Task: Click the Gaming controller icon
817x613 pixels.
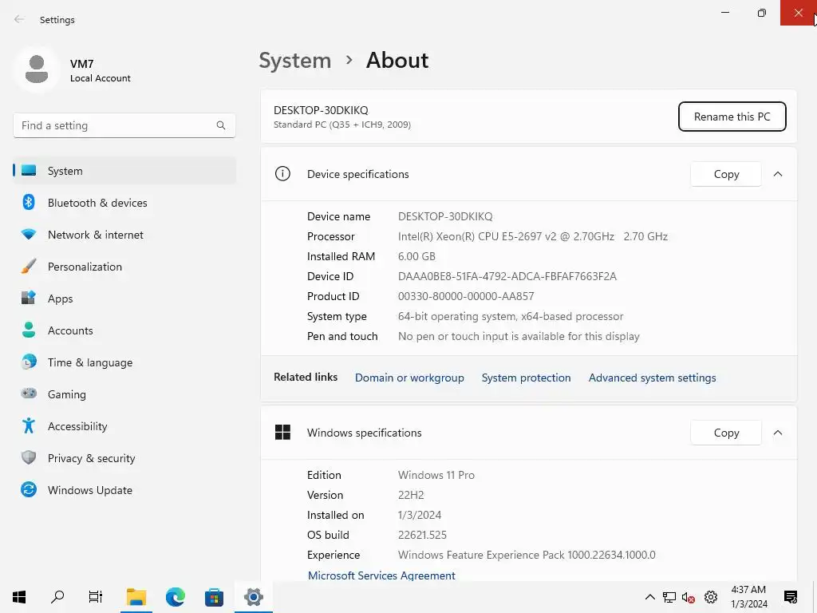Action: (x=29, y=394)
